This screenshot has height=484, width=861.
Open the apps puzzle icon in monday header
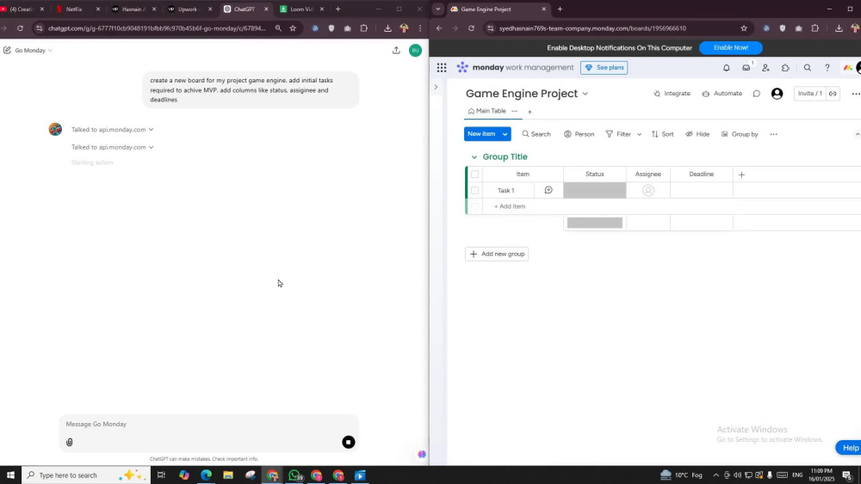(x=785, y=67)
